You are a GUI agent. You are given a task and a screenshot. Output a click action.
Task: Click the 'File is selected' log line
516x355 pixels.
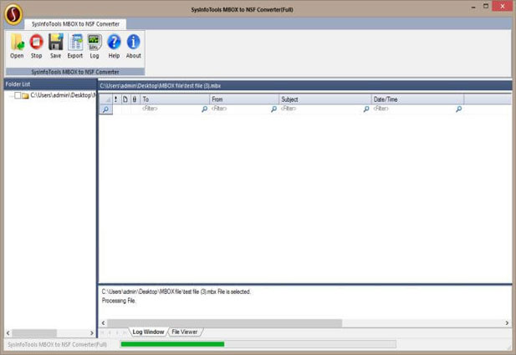176,292
